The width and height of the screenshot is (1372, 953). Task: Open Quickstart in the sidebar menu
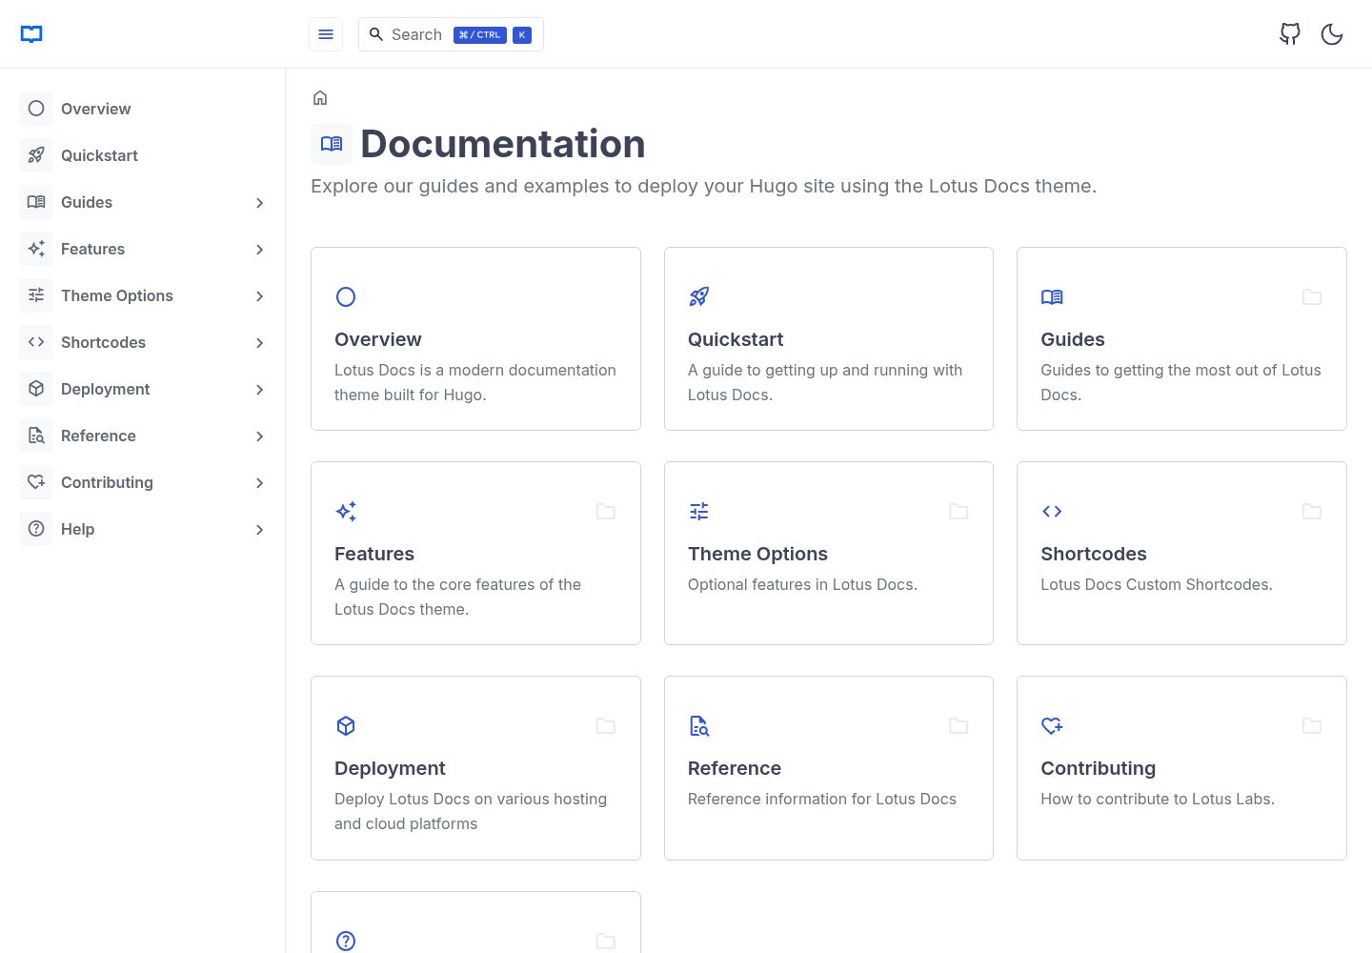click(99, 155)
